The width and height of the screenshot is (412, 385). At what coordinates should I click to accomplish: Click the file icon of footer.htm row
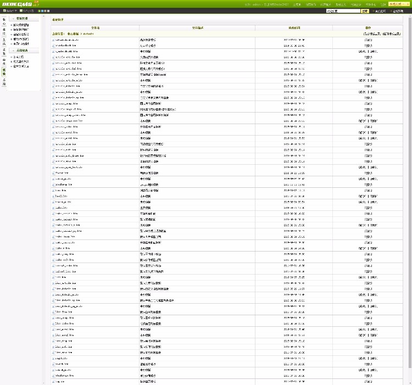(x=53, y=173)
